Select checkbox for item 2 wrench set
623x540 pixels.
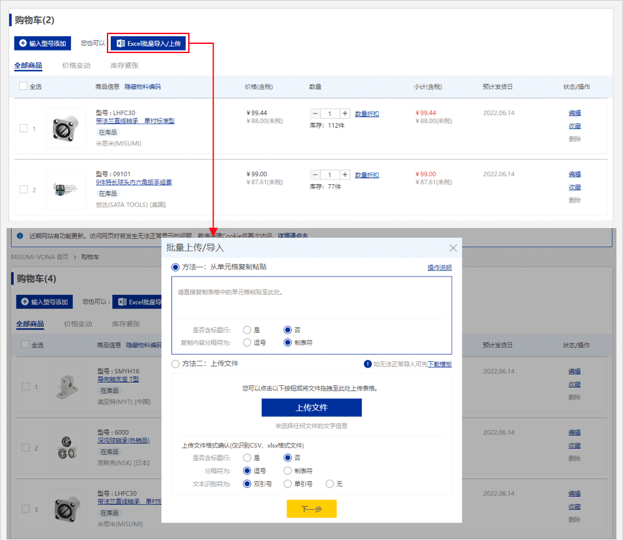tap(24, 189)
